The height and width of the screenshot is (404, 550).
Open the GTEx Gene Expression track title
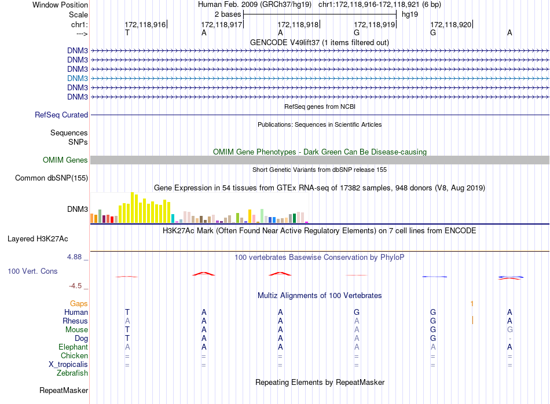tap(320, 188)
